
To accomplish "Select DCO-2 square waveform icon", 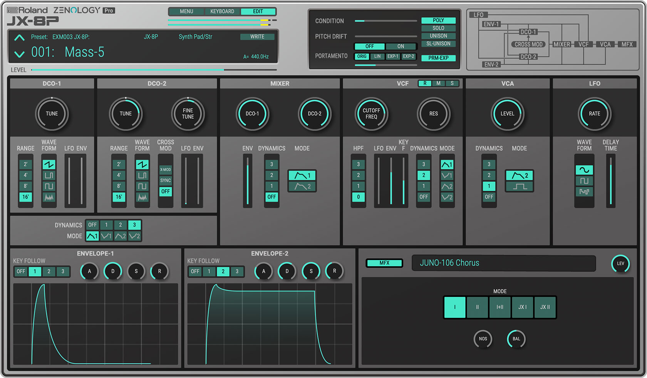I will (x=142, y=186).
